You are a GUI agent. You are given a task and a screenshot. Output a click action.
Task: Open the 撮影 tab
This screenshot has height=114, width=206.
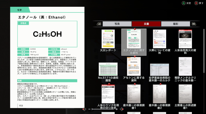[176, 24]
